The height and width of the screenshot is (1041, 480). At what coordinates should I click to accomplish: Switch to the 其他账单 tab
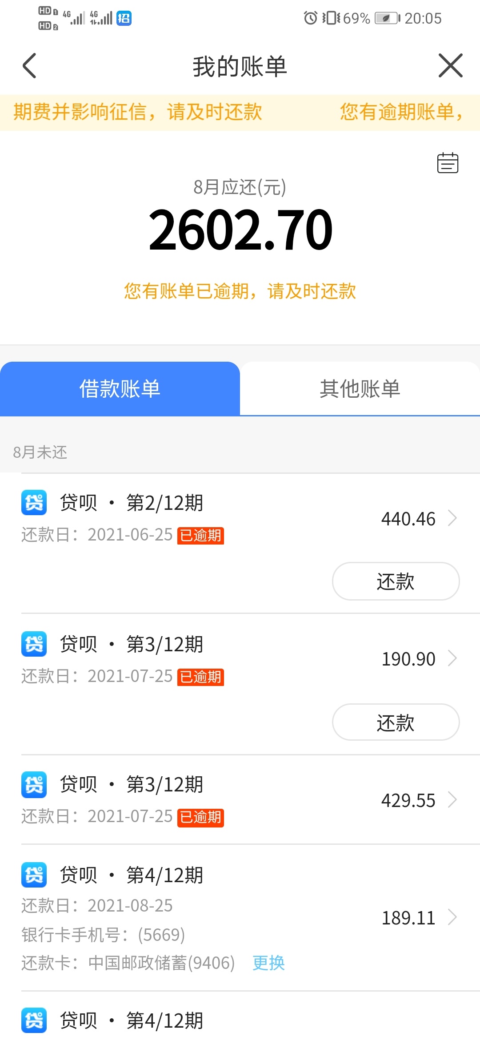[360, 389]
